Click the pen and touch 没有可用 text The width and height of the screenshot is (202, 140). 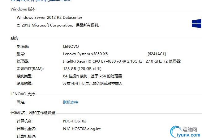[92, 84]
